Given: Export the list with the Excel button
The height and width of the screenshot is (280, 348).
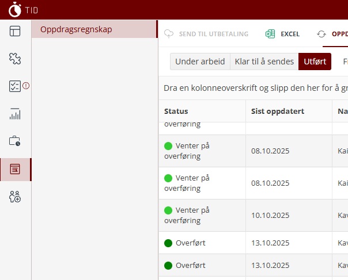Looking at the screenshot, I should (282, 34).
